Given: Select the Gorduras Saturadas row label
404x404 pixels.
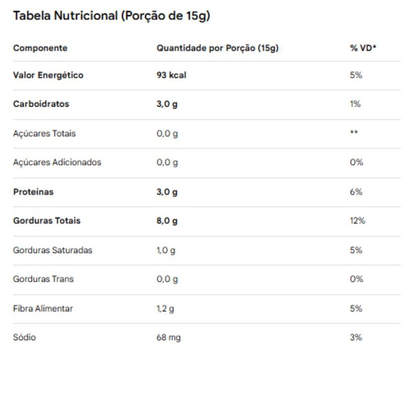Looking at the screenshot, I should [53, 250].
